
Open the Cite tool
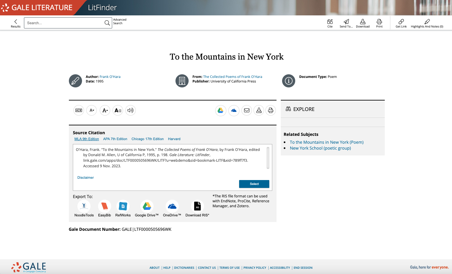(x=330, y=23)
